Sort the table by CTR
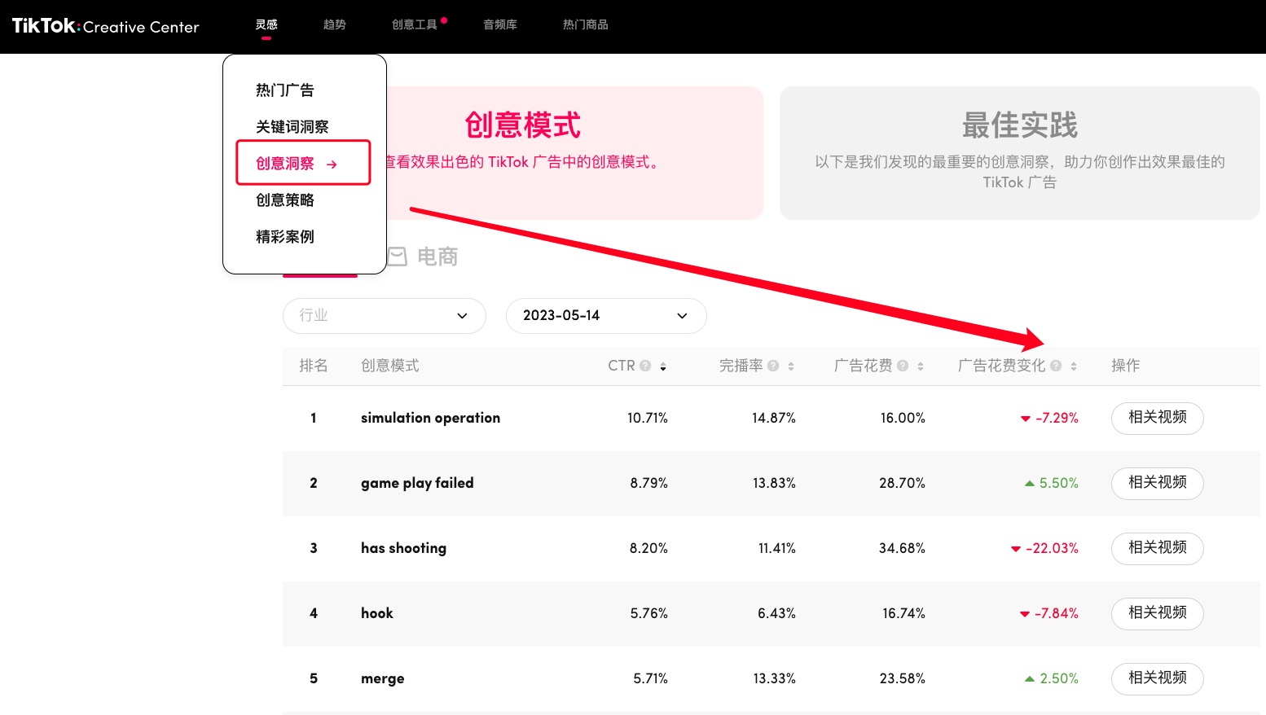The width and height of the screenshot is (1266, 715). [663, 366]
